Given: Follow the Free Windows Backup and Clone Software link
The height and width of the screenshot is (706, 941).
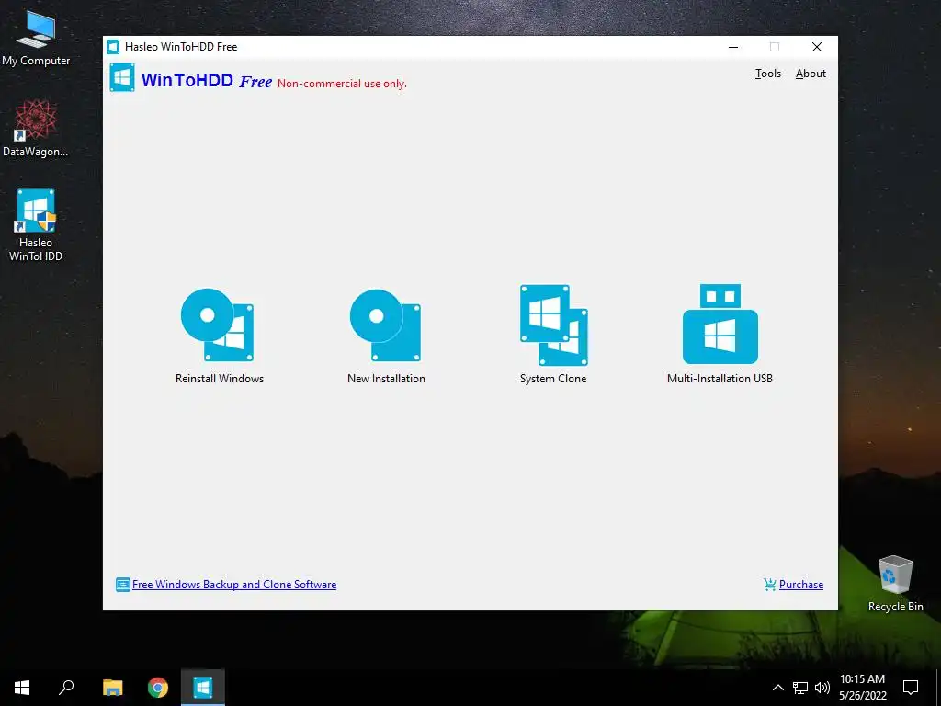Looking at the screenshot, I should pos(234,584).
